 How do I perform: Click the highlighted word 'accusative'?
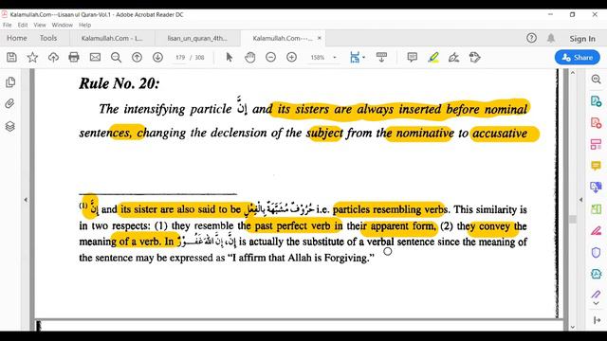(x=500, y=133)
